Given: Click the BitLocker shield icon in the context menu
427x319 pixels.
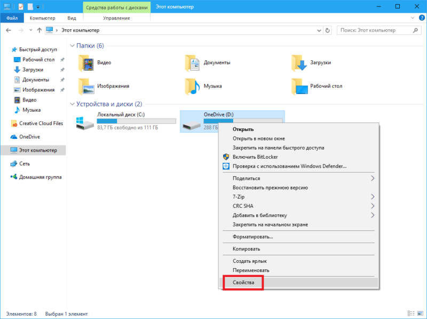Looking at the screenshot, I should point(226,157).
